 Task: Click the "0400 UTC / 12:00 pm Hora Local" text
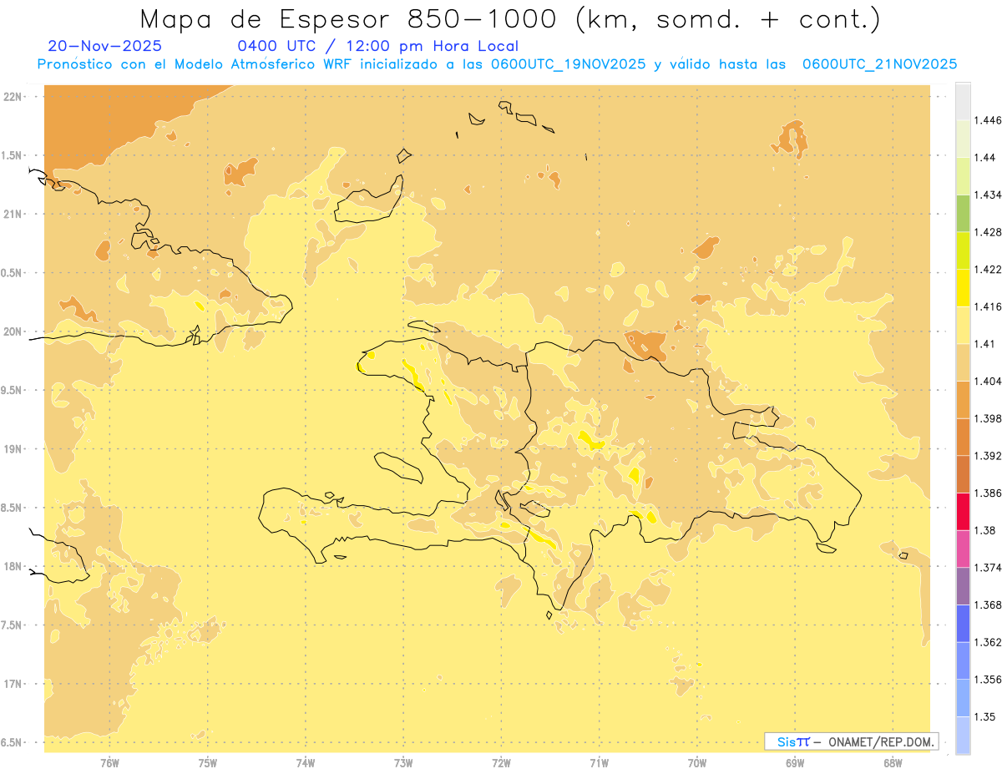coord(378,47)
